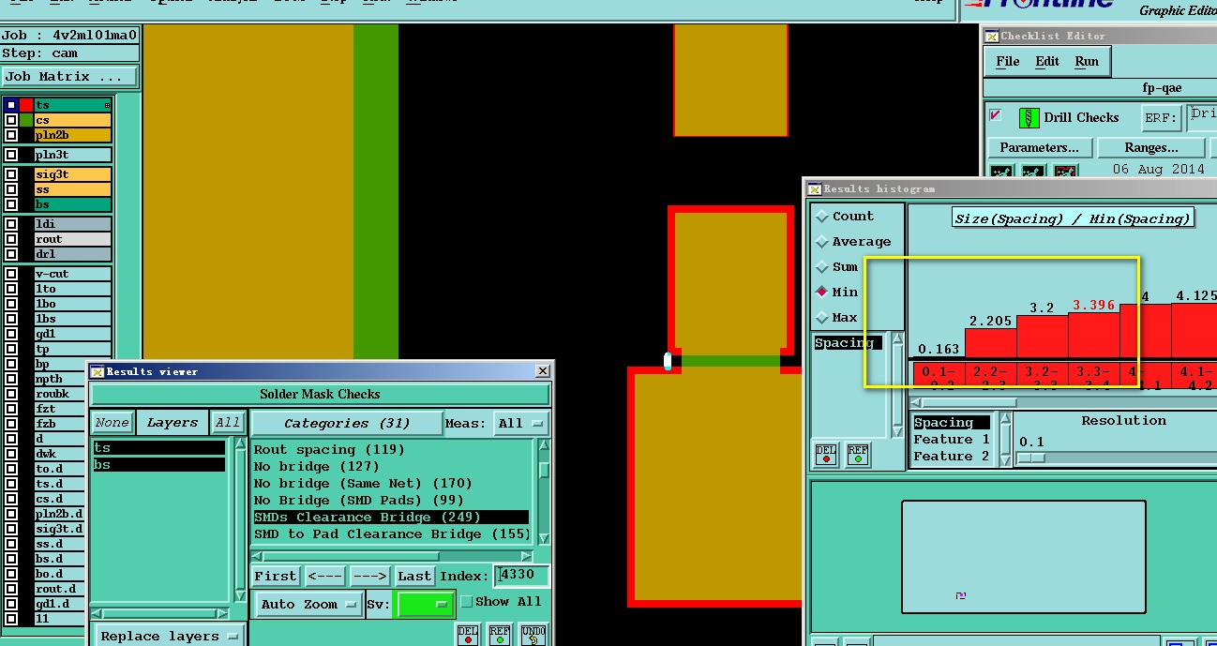Click the Drill Checks drill icon
1217x646 pixels.
coord(1029,118)
